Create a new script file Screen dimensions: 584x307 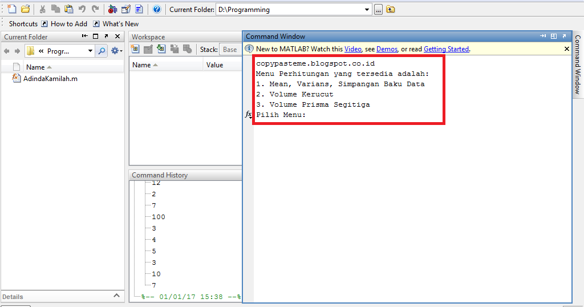click(11, 9)
